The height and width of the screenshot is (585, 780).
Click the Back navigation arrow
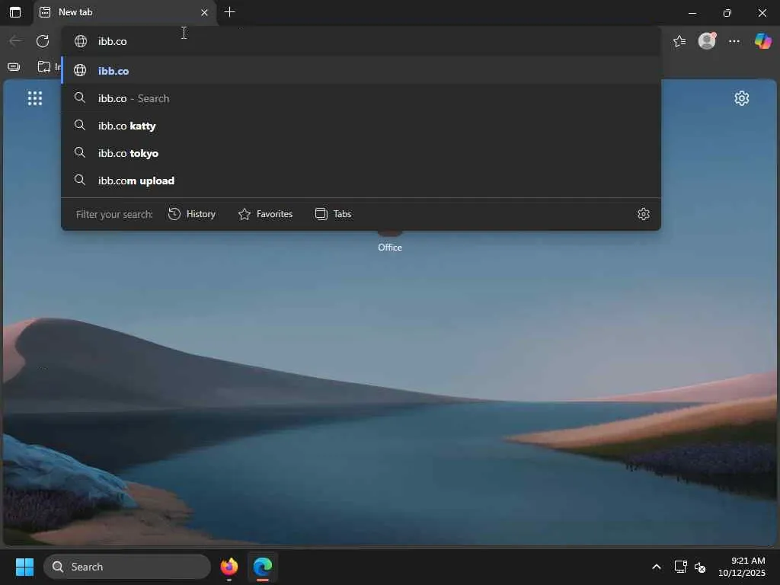(x=15, y=41)
